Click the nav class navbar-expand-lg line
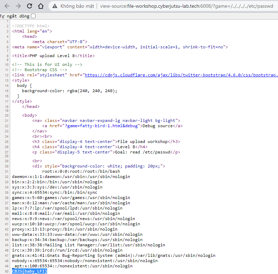This screenshot has height=274, width=278. (x=106, y=121)
